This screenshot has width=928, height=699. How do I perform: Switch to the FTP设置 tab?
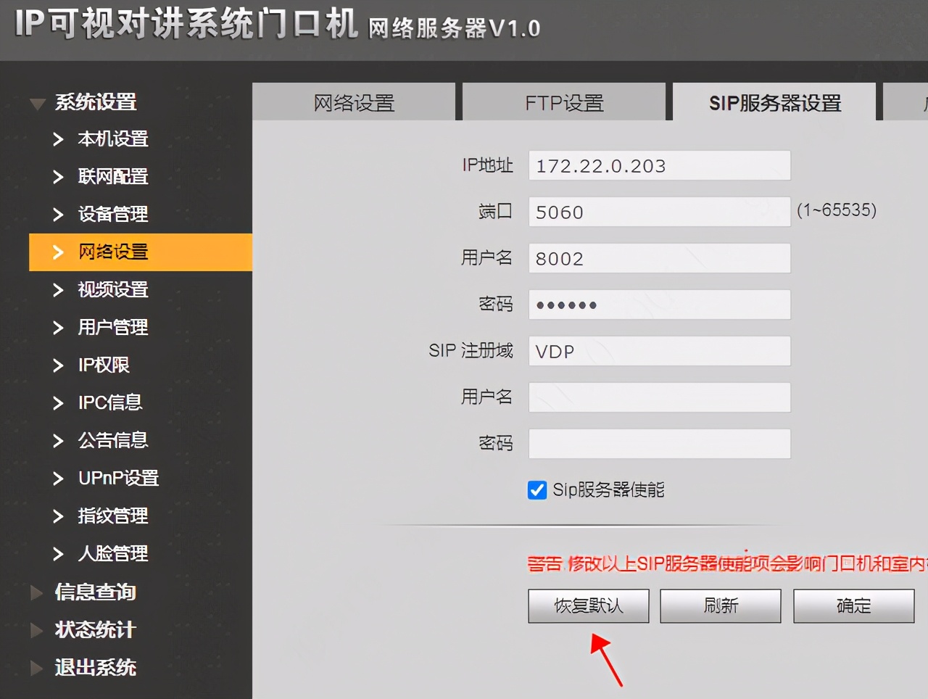pos(564,103)
